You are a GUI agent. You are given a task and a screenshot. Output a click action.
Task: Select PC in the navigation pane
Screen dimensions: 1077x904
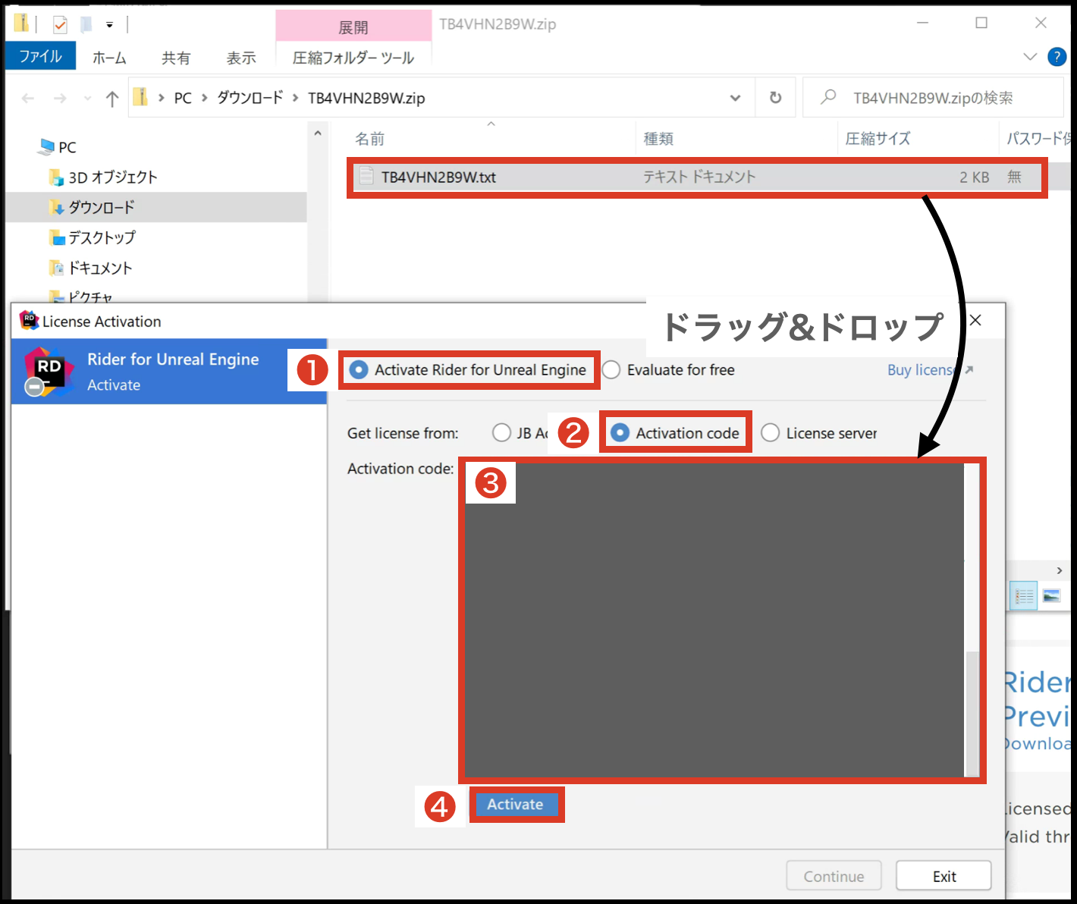(58, 147)
